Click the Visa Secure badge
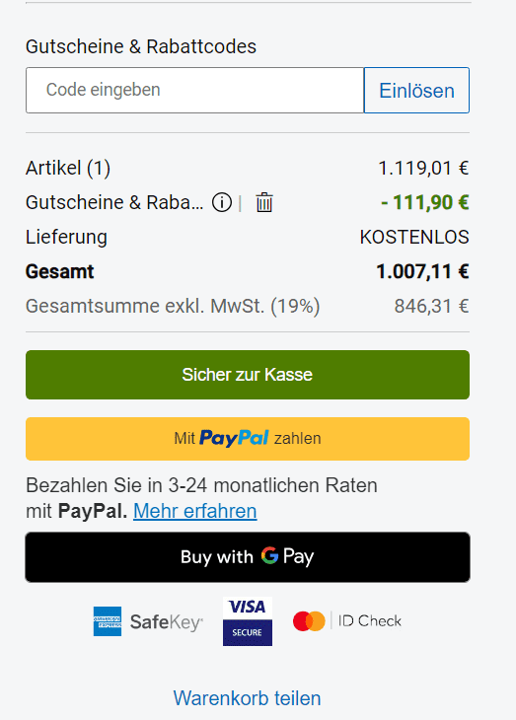This screenshot has width=516, height=720. (248, 621)
